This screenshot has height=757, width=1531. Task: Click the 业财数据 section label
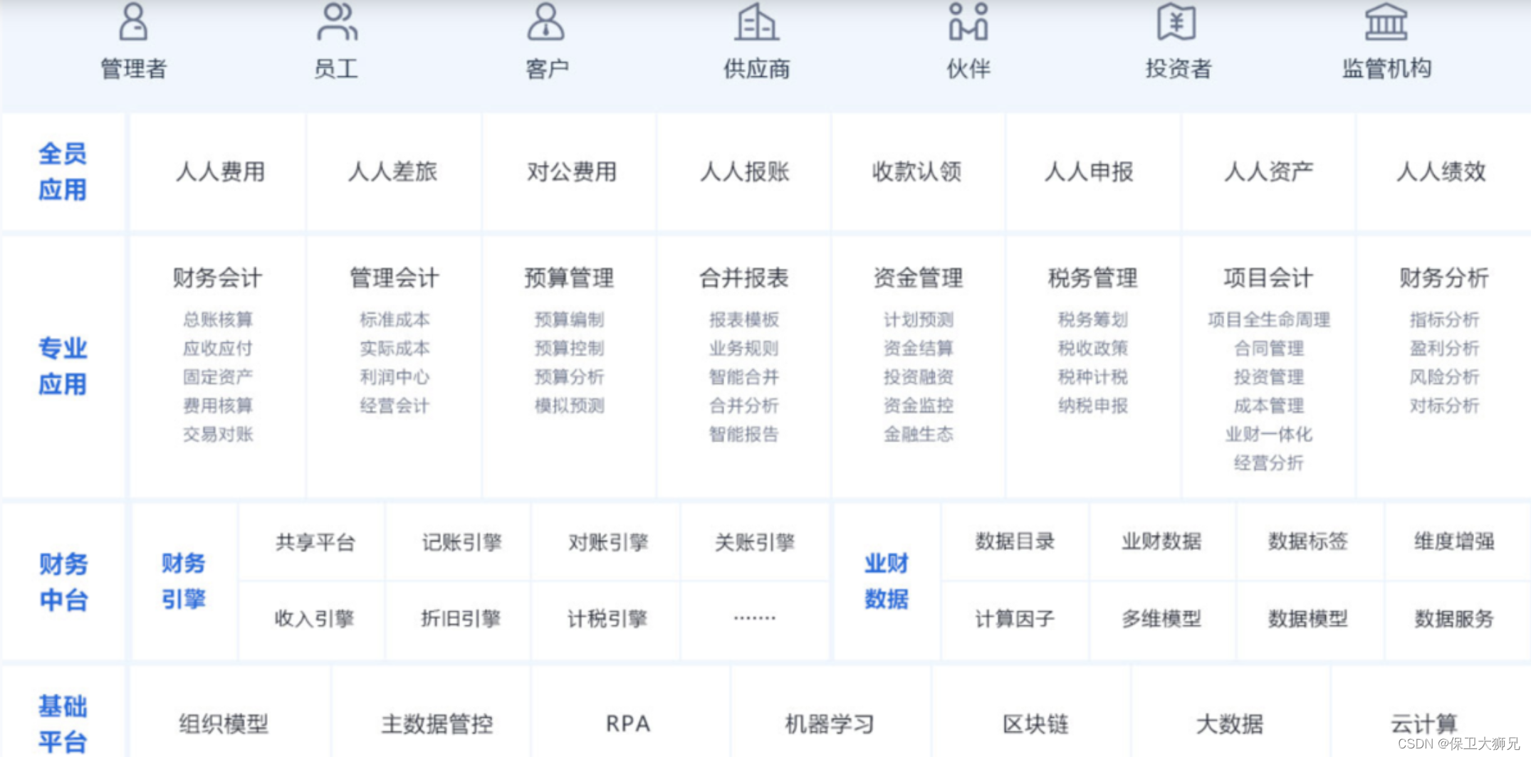[887, 581]
